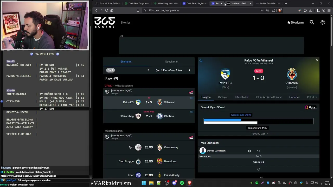
Task: Open the FK Qarabag 2 - 1 Chelsea match
Action: 149,116
